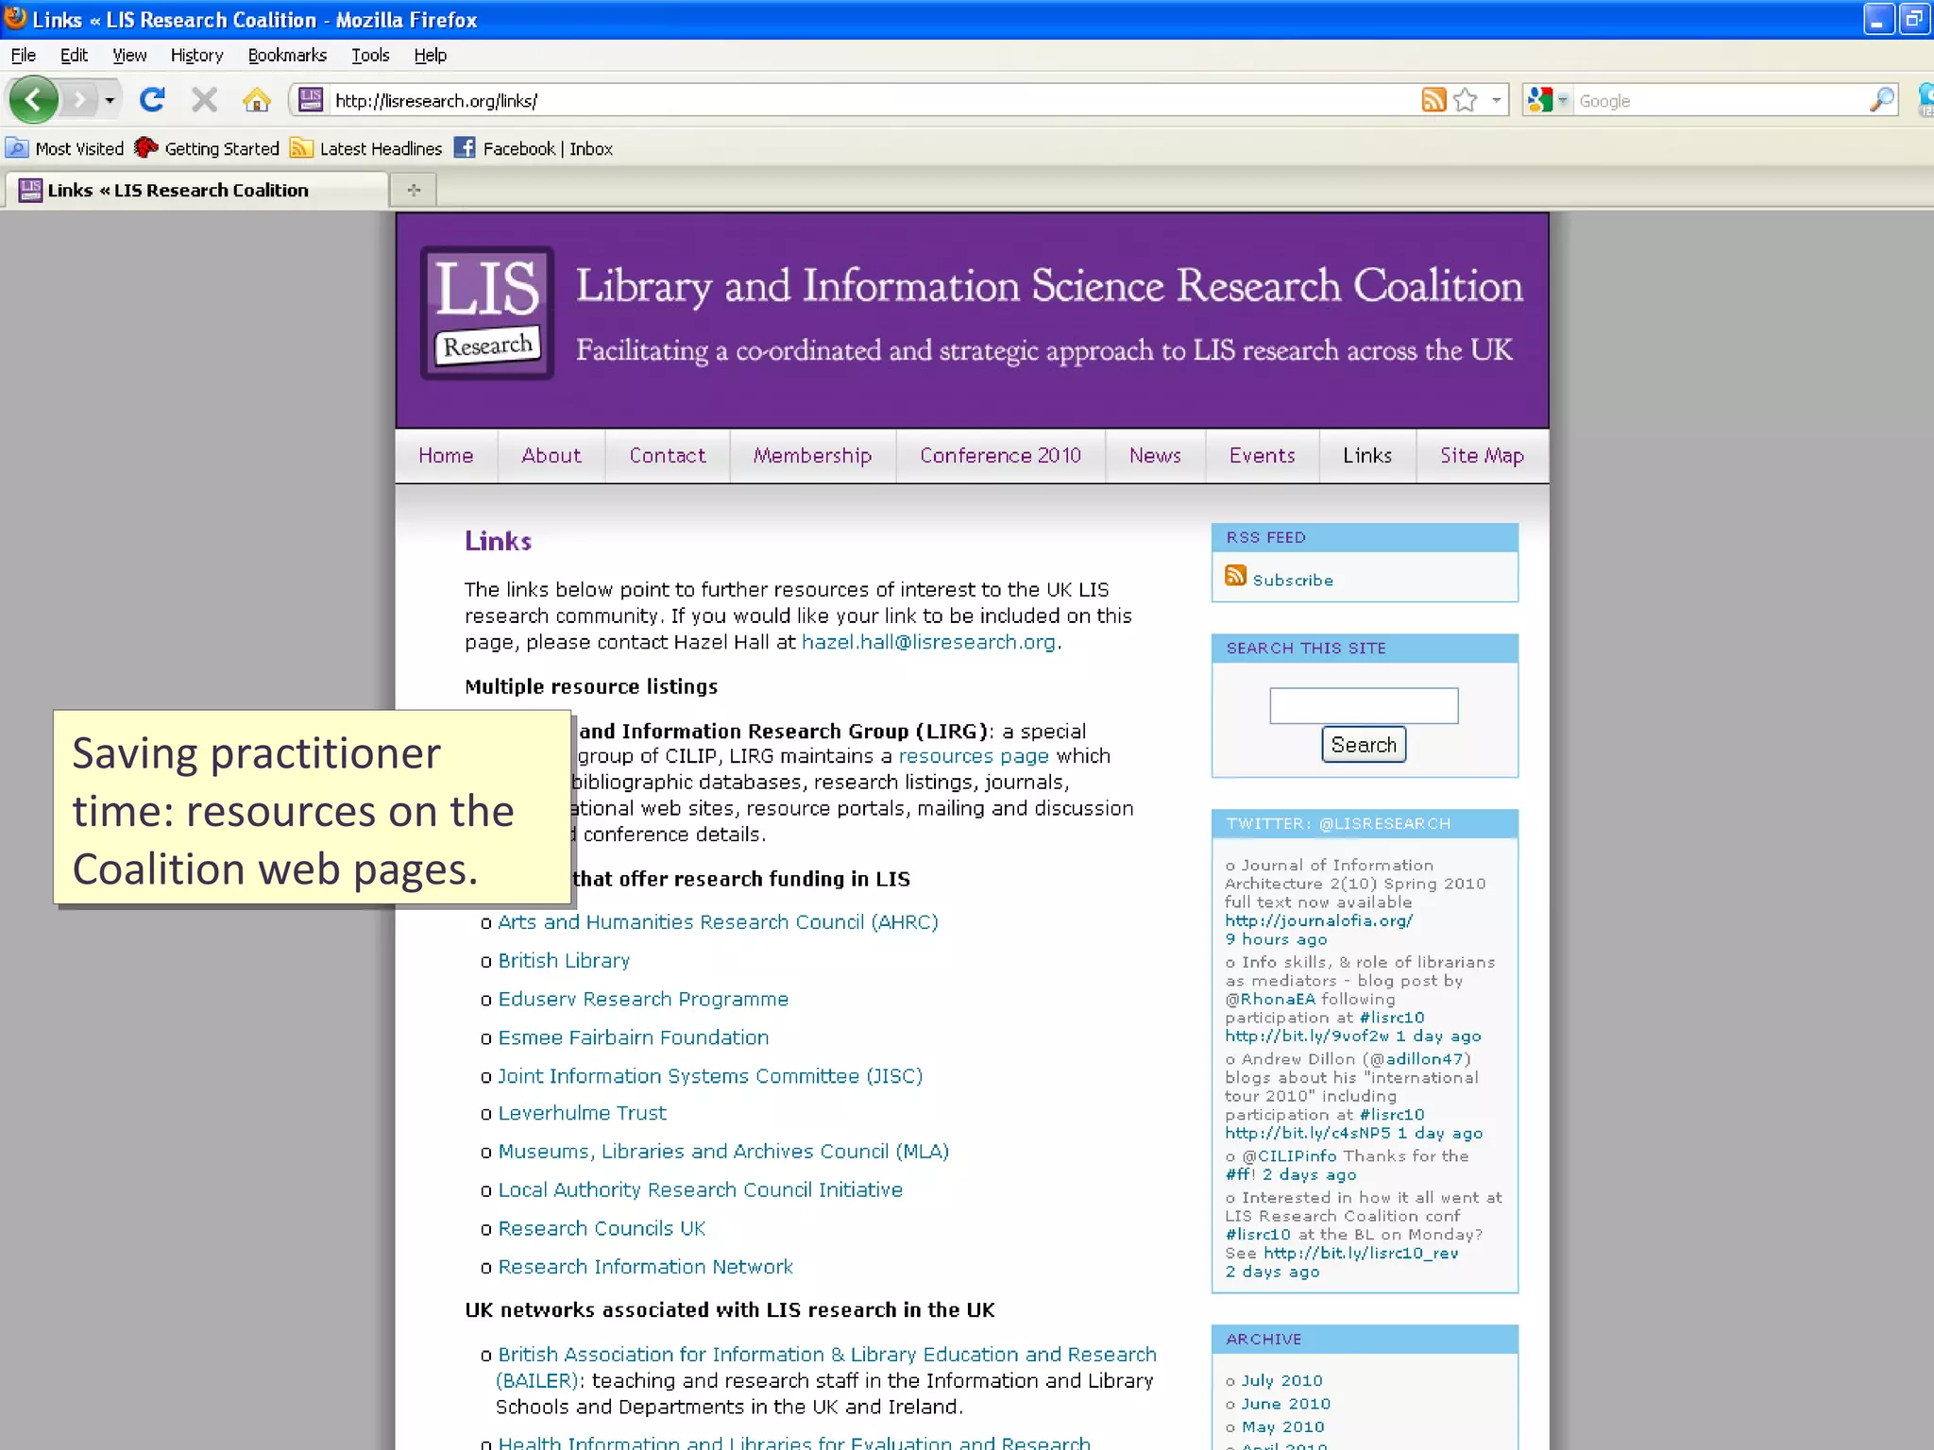Open the Conference 2010 page
The width and height of the screenshot is (1934, 1450).
click(1000, 455)
